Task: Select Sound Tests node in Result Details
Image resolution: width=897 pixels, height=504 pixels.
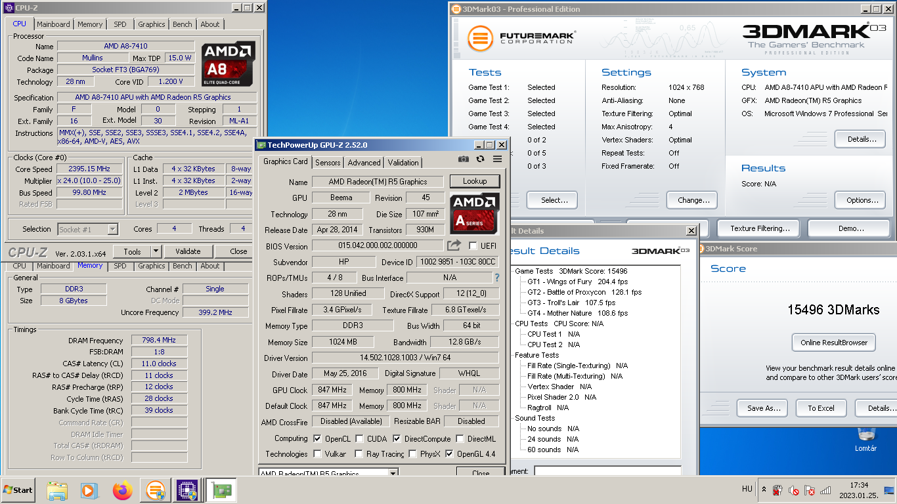Action: pos(535,418)
